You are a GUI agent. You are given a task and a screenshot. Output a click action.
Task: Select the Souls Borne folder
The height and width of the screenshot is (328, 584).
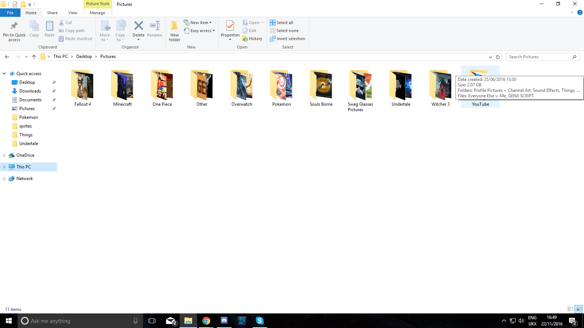[x=321, y=88]
